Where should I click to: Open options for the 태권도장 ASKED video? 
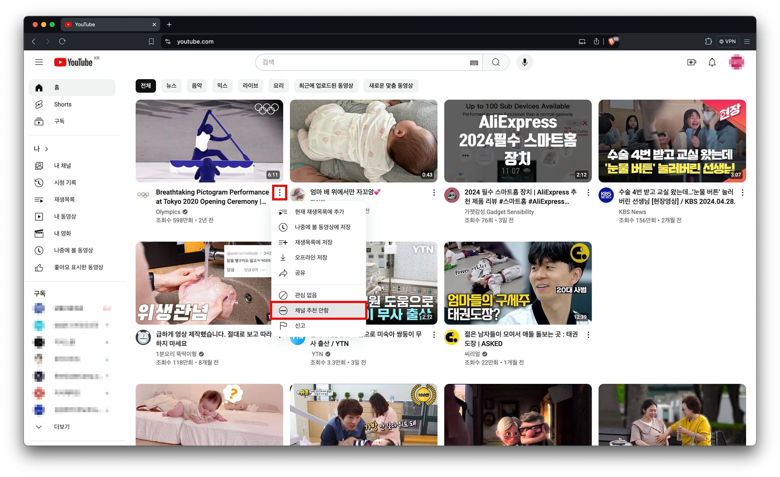pyautogui.click(x=588, y=334)
